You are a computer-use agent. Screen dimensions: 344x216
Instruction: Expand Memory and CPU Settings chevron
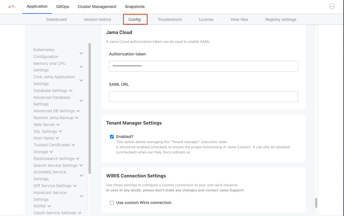(x=81, y=67)
